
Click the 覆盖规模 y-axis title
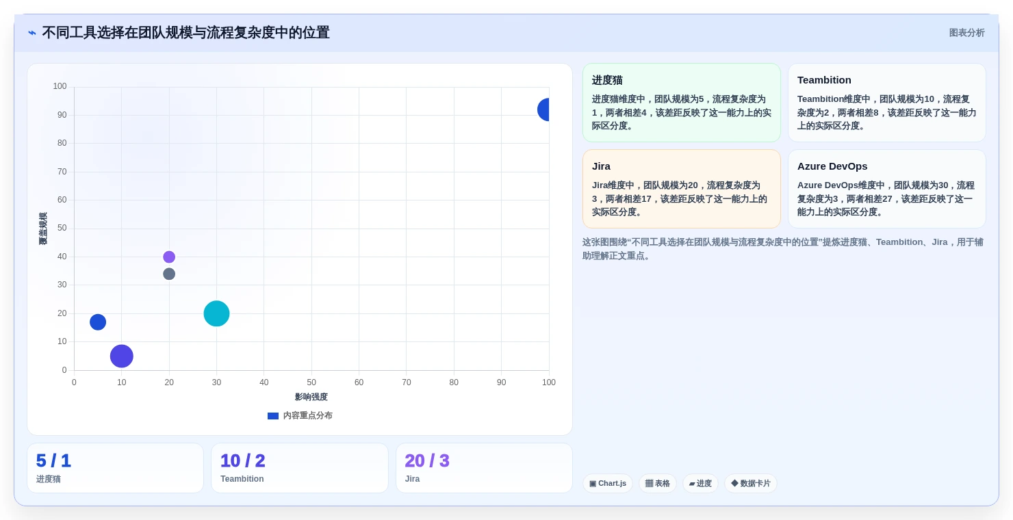tap(42, 229)
